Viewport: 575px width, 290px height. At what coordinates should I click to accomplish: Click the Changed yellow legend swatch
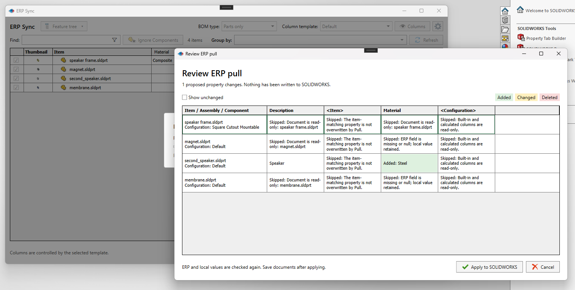(526, 98)
